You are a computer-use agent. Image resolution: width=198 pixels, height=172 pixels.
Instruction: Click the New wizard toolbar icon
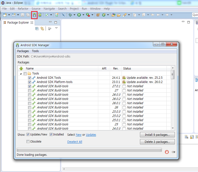(x=5, y=15)
